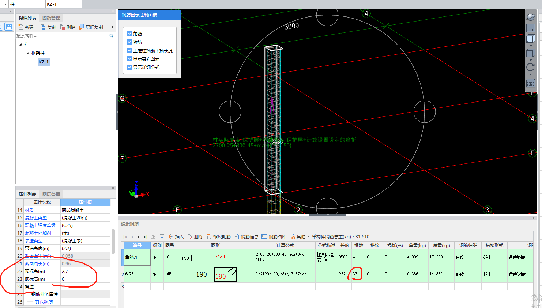Viewport: 542px width, 308px height.
Task: Close the 编辑钢筋 panel
Action: [534, 218]
